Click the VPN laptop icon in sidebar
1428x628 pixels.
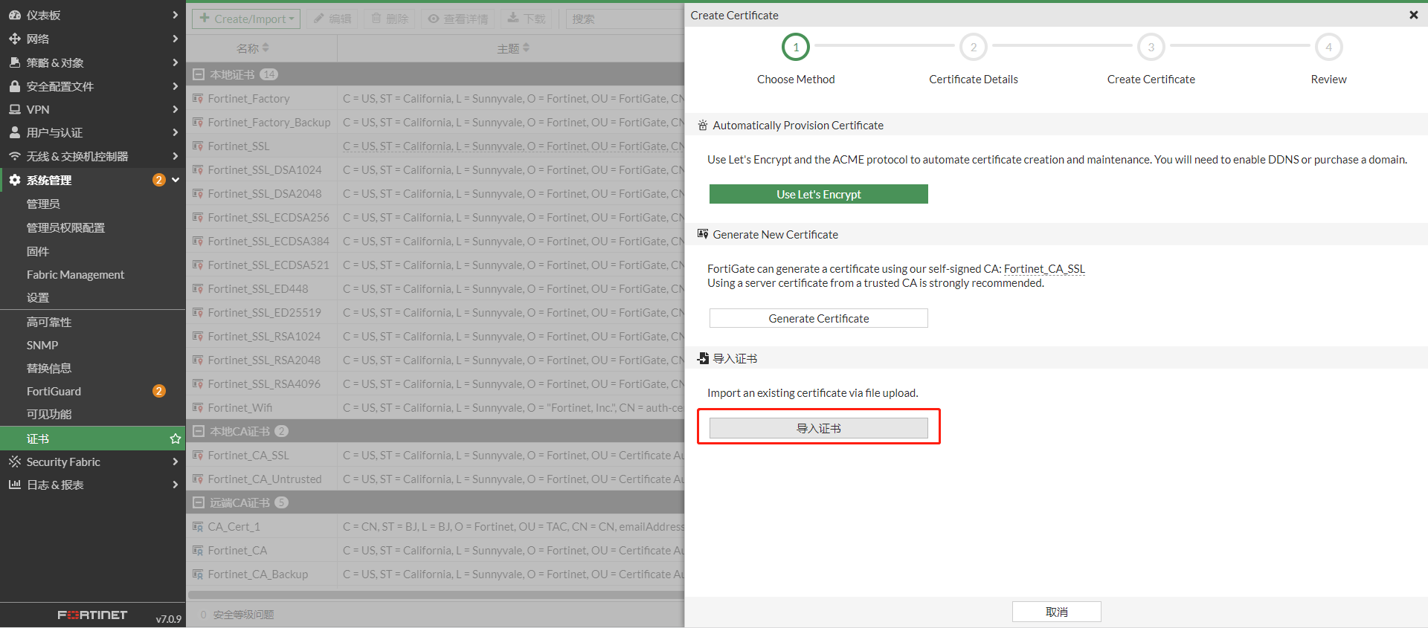(14, 109)
